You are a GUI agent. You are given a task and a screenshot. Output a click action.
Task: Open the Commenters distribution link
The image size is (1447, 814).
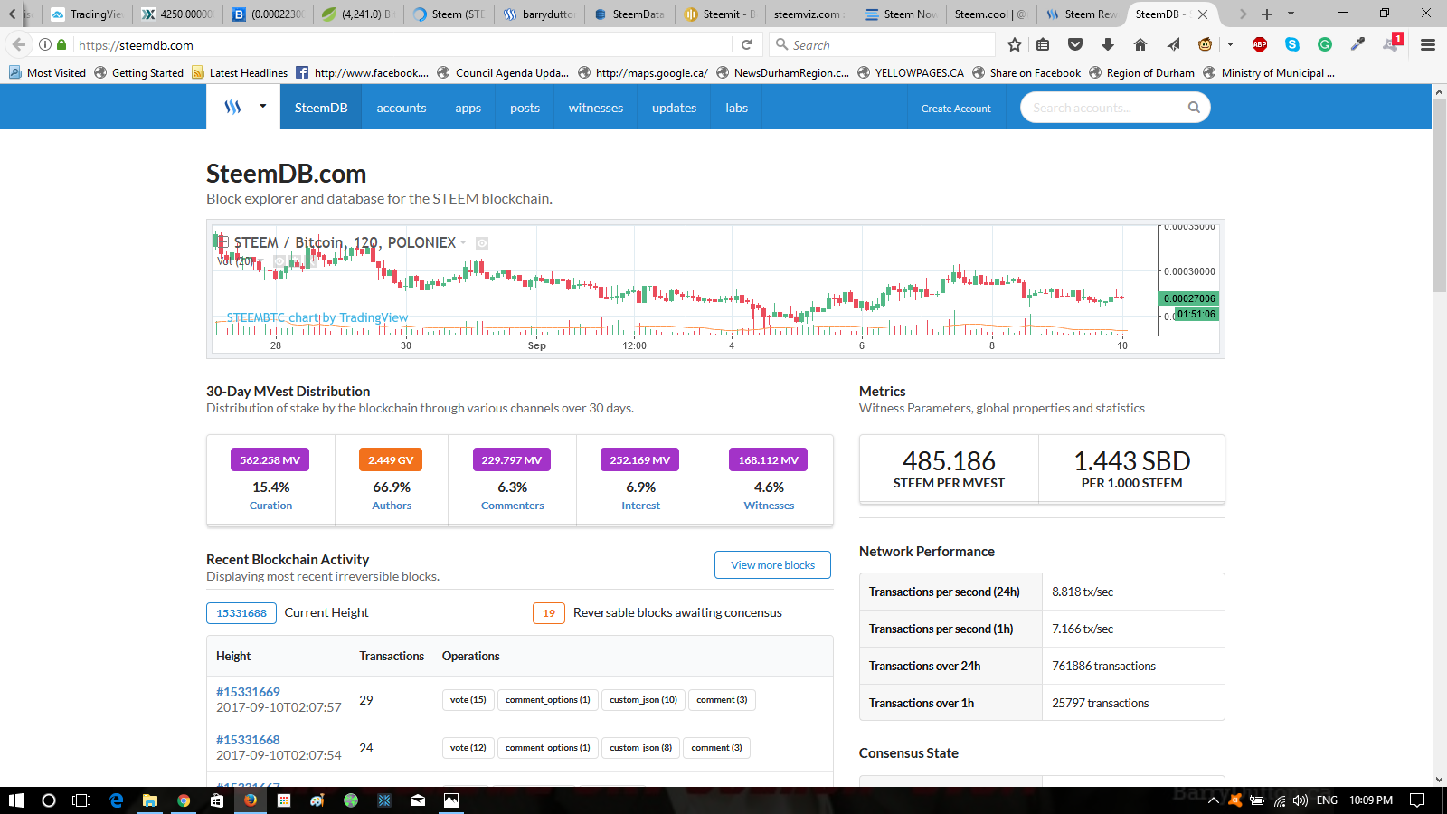point(513,506)
